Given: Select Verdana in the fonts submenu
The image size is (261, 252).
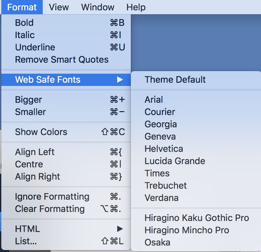Looking at the screenshot, I should click(196, 198).
